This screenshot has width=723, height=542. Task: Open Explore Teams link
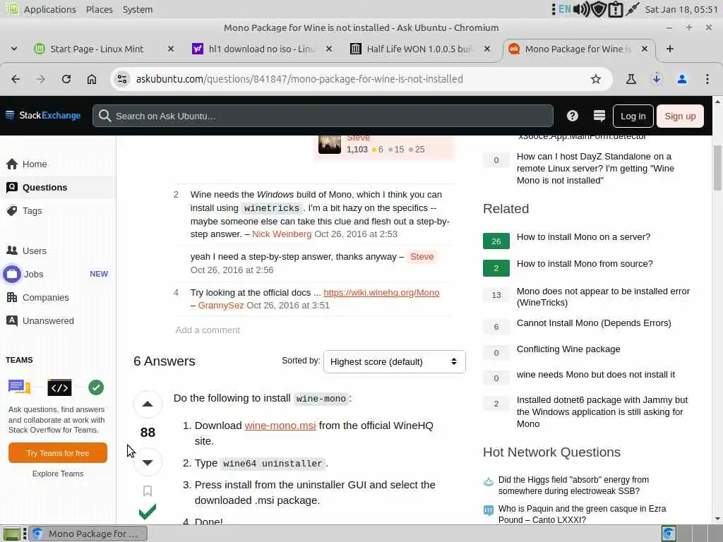58,474
